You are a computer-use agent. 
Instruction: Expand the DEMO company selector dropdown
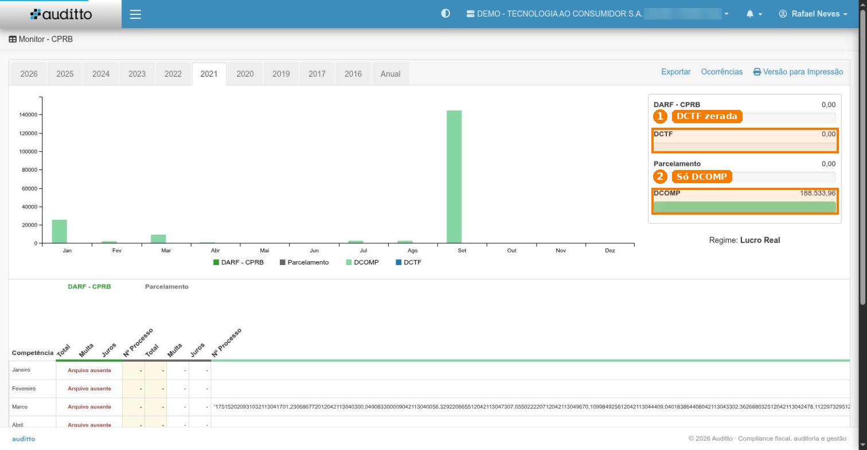click(598, 14)
